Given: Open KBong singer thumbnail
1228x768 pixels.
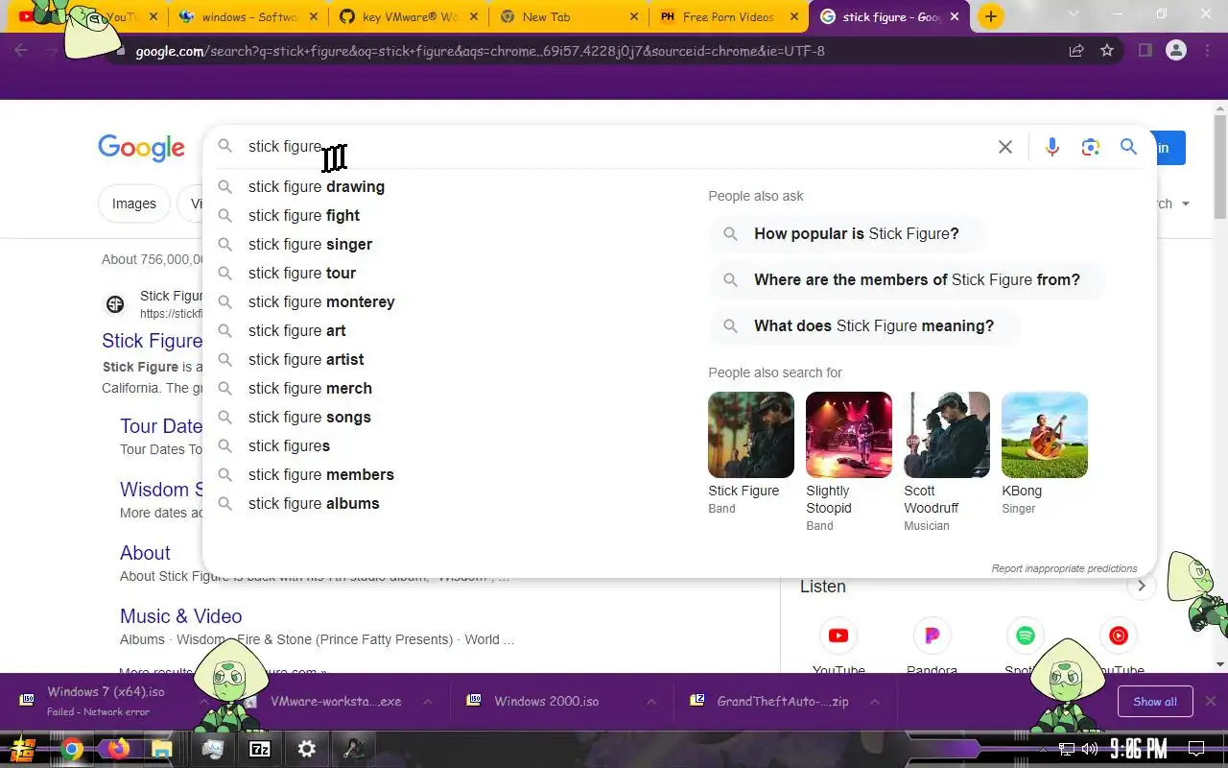Looking at the screenshot, I should 1045,435.
